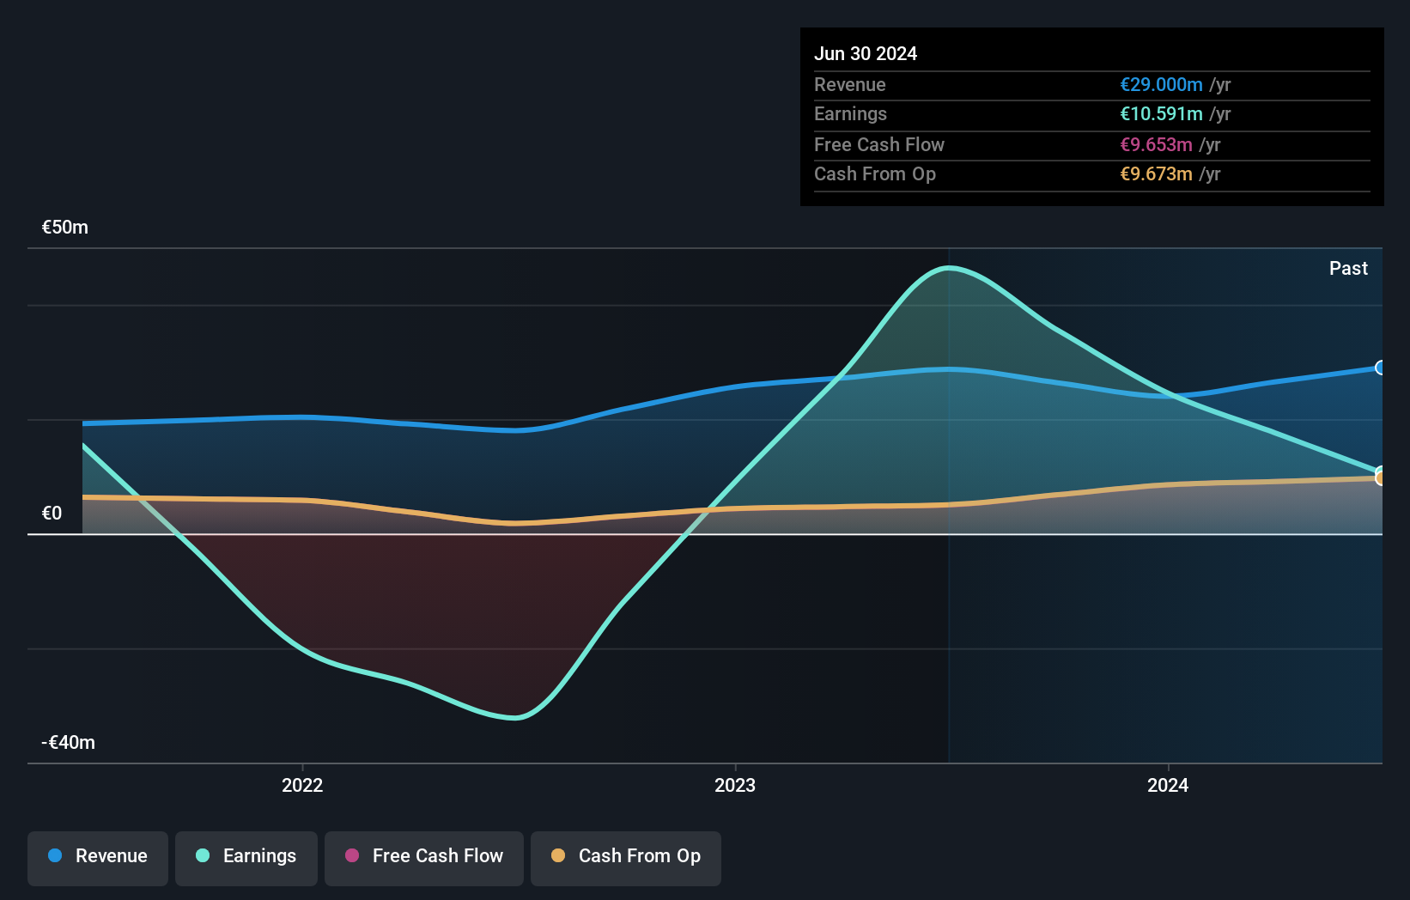Viewport: 1410px width, 900px height.
Task: Click the Past label in chart
Action: pos(1348,269)
